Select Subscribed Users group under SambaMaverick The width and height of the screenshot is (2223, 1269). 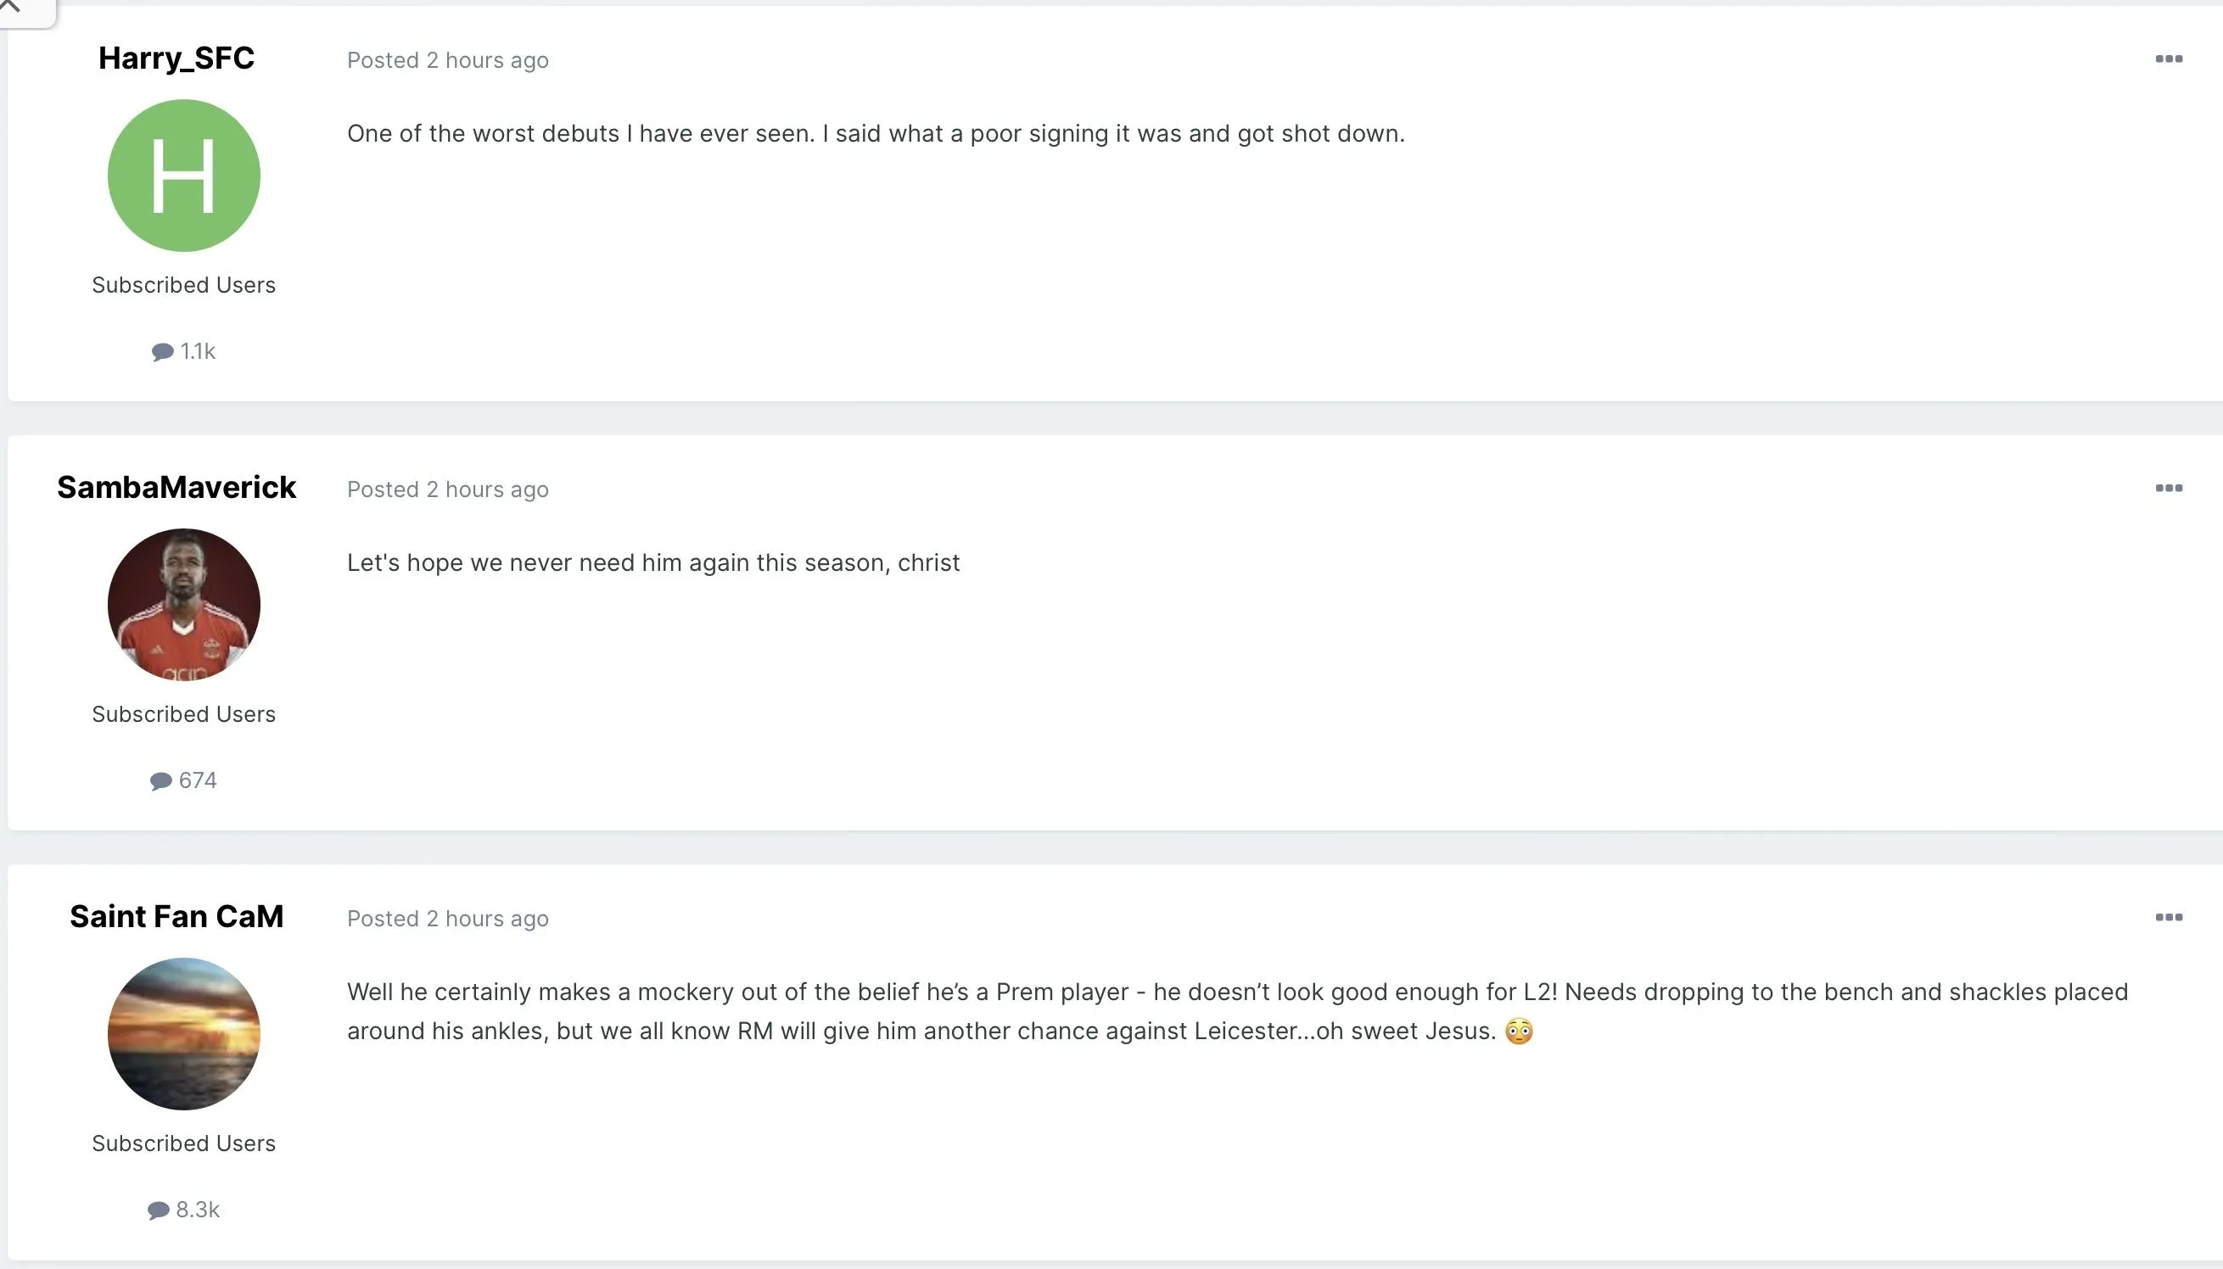[x=183, y=714]
